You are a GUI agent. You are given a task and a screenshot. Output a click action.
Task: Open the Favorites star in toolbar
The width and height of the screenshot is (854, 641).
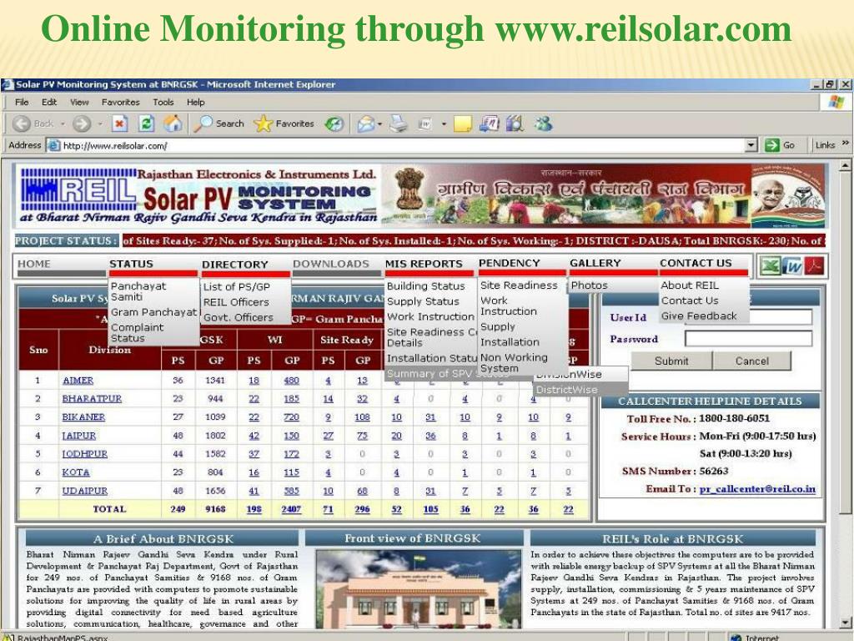[x=284, y=124]
